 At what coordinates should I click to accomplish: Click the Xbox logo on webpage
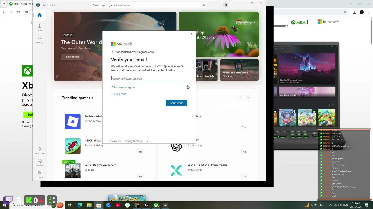(299, 22)
